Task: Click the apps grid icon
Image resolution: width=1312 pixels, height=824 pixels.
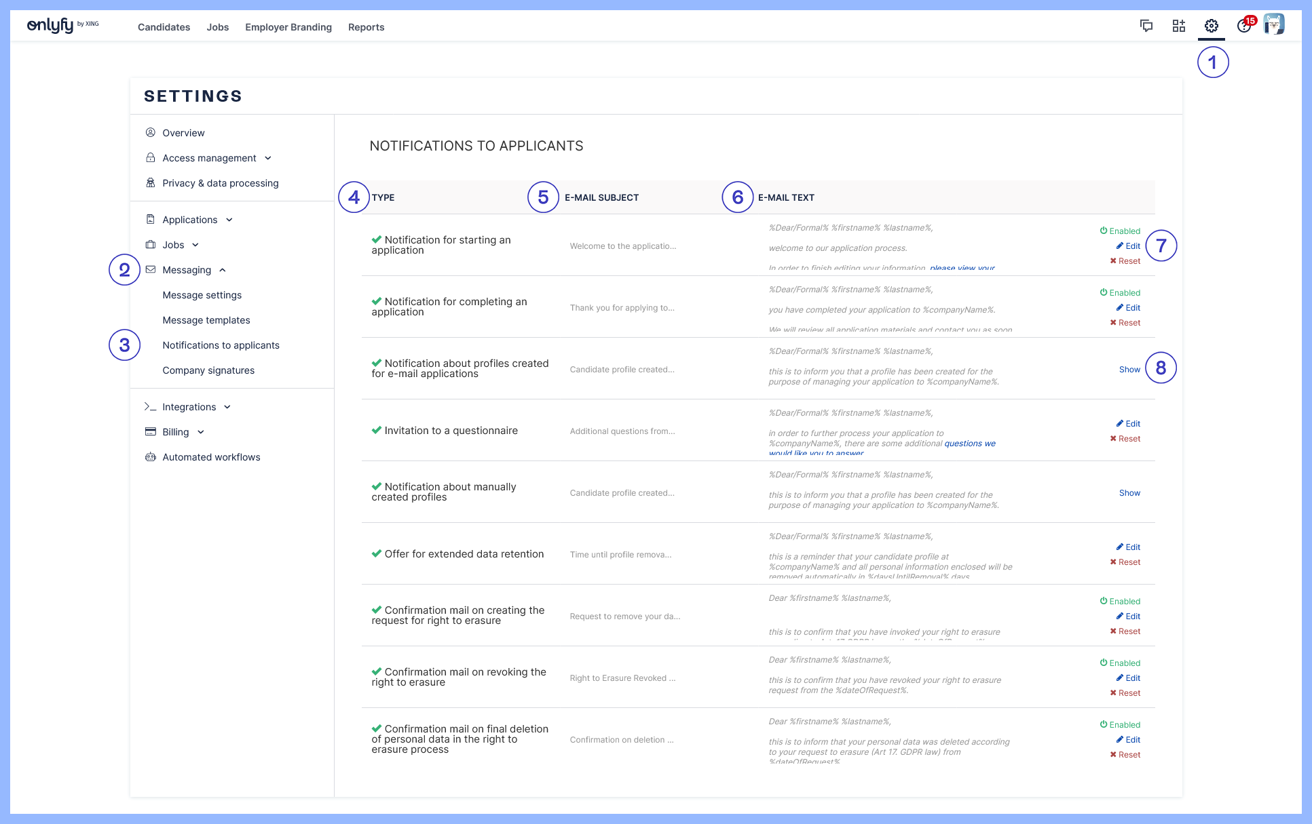Action: 1179,26
